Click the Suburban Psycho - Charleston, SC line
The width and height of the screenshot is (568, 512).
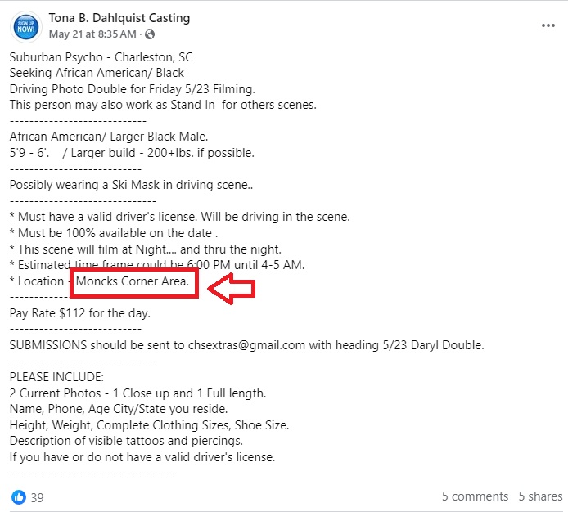pos(101,58)
